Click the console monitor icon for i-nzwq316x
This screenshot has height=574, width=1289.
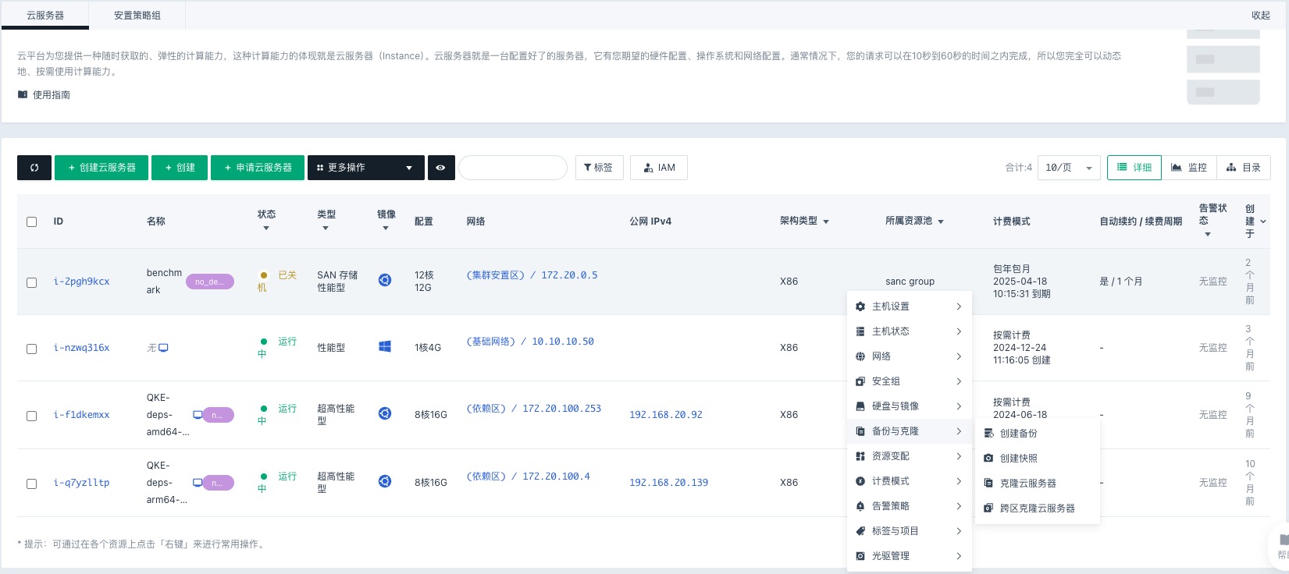point(163,348)
